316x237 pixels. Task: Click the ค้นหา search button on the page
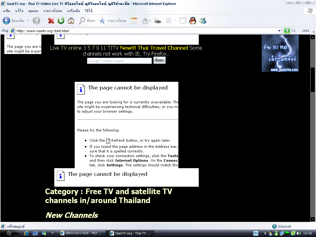(160, 60)
